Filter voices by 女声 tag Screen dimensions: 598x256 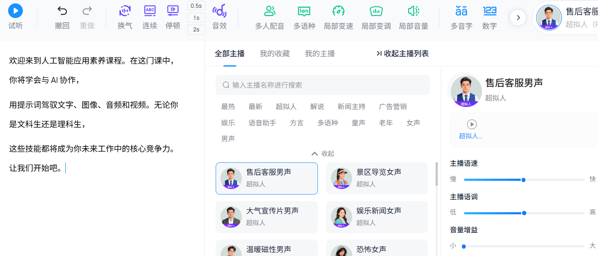click(413, 123)
